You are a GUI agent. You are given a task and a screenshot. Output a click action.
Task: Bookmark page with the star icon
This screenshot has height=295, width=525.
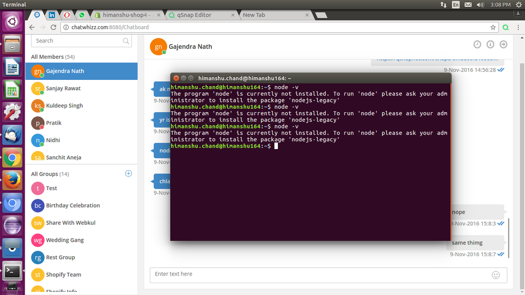click(493, 27)
